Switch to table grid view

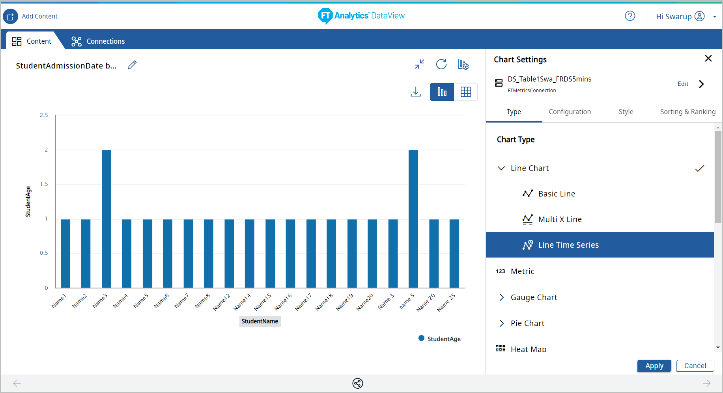[466, 92]
